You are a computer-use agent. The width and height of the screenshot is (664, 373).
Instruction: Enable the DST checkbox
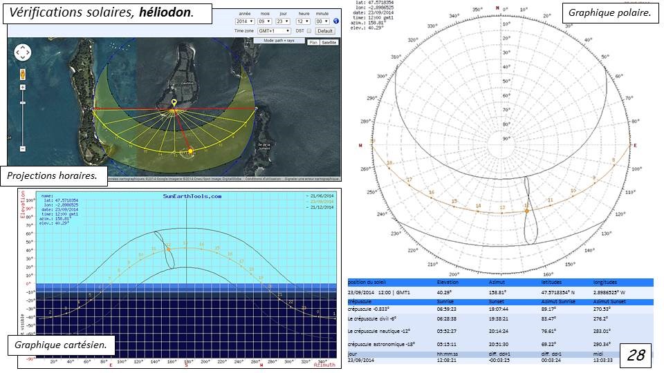[x=308, y=31]
